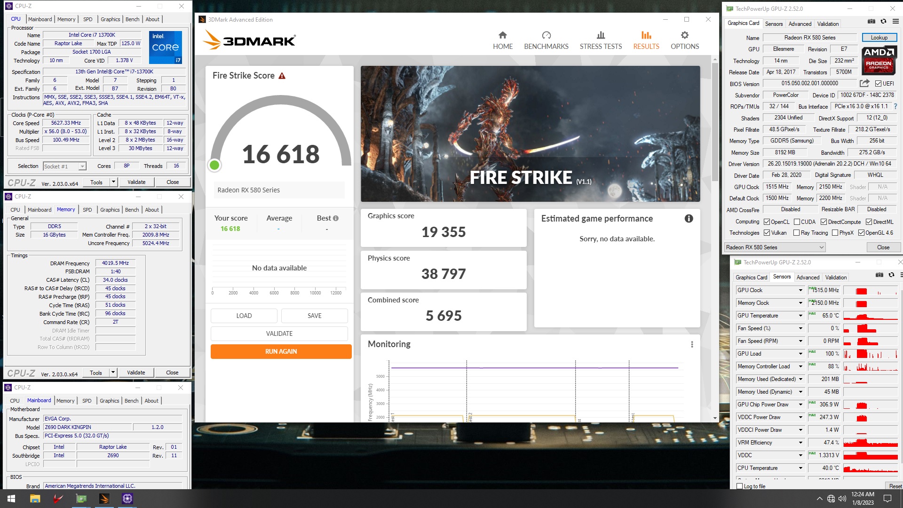The image size is (903, 508).
Task: Open the GPU-Z hamburger menu in Graphics Card window
Action: 895,22
